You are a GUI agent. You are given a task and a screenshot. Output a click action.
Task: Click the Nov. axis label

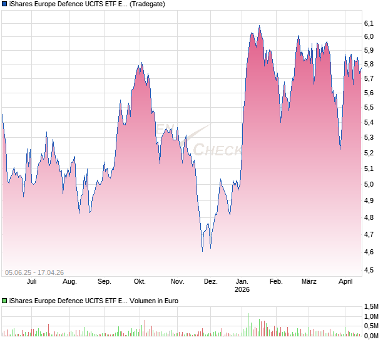point(178,282)
